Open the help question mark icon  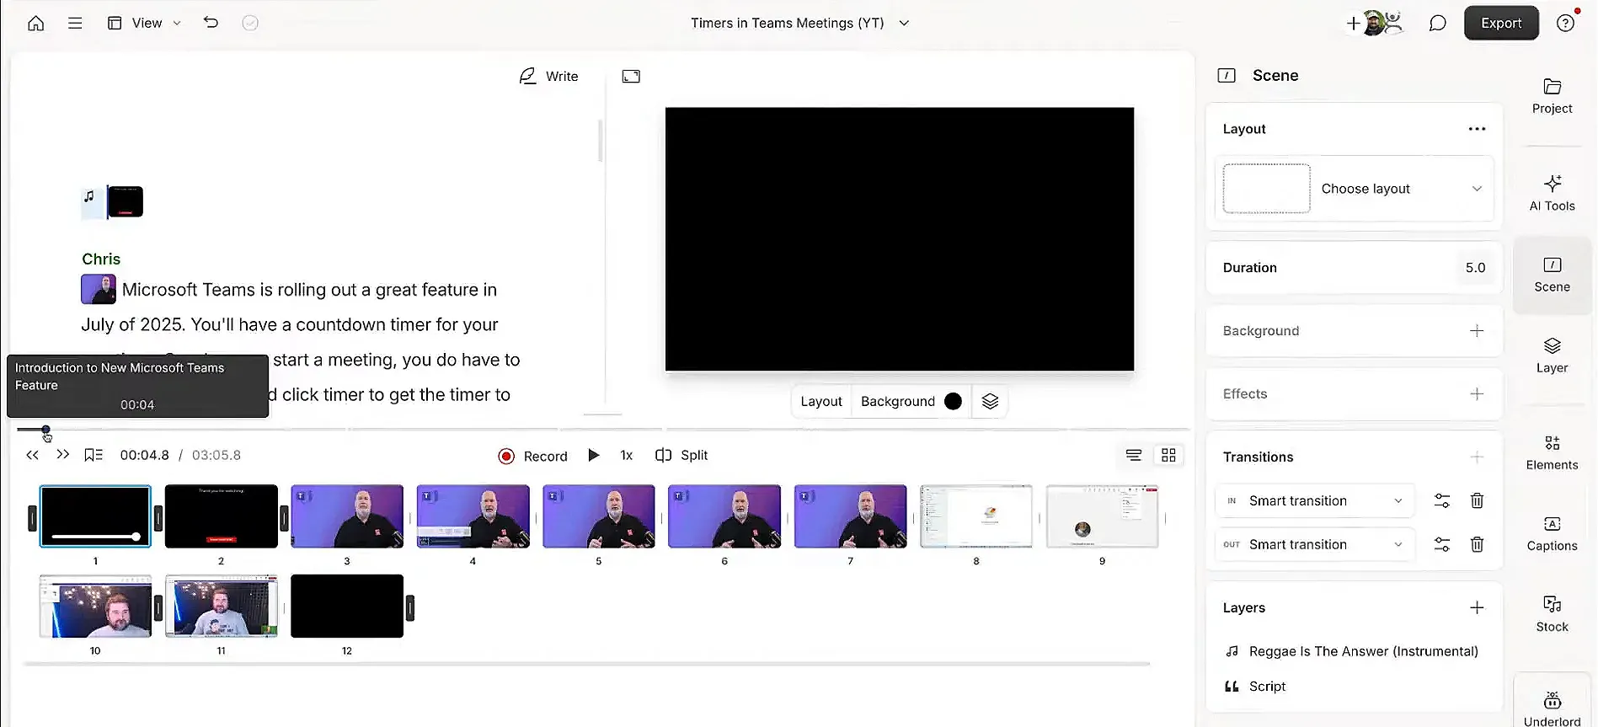(1565, 23)
